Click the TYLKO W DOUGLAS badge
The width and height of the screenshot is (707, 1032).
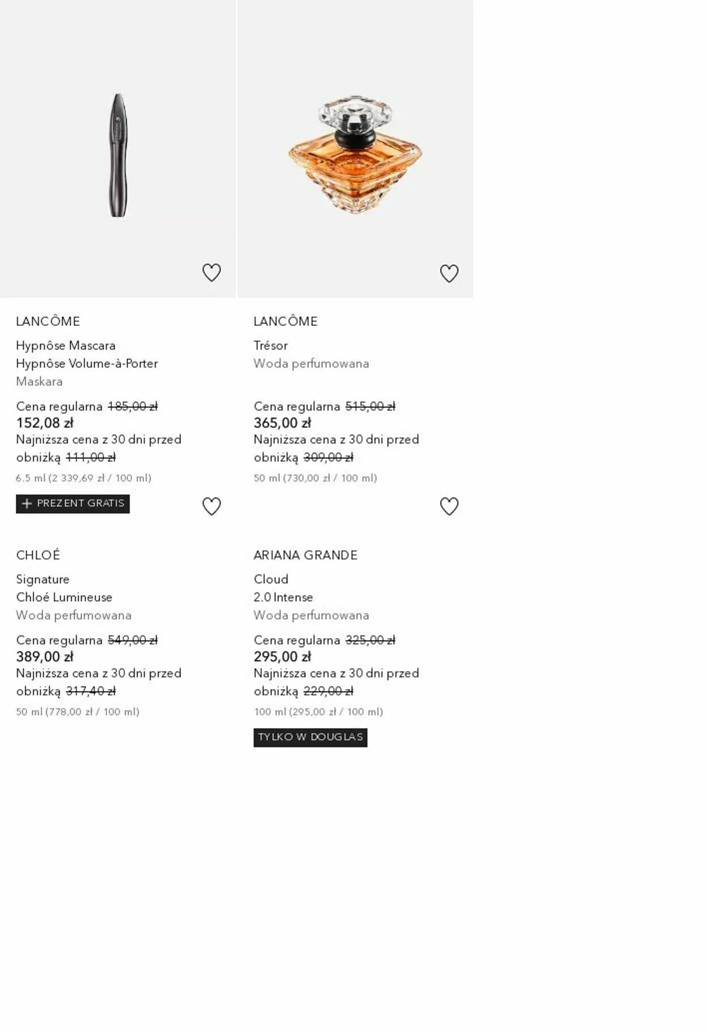pyautogui.click(x=311, y=737)
